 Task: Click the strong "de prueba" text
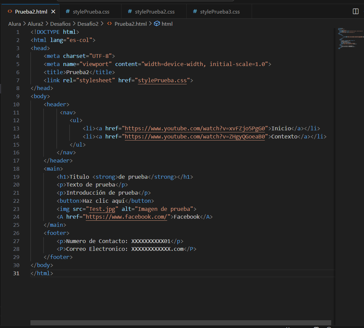[x=133, y=177]
